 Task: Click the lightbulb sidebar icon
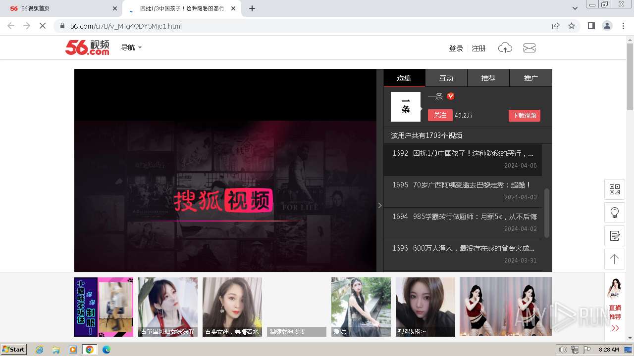pyautogui.click(x=615, y=213)
